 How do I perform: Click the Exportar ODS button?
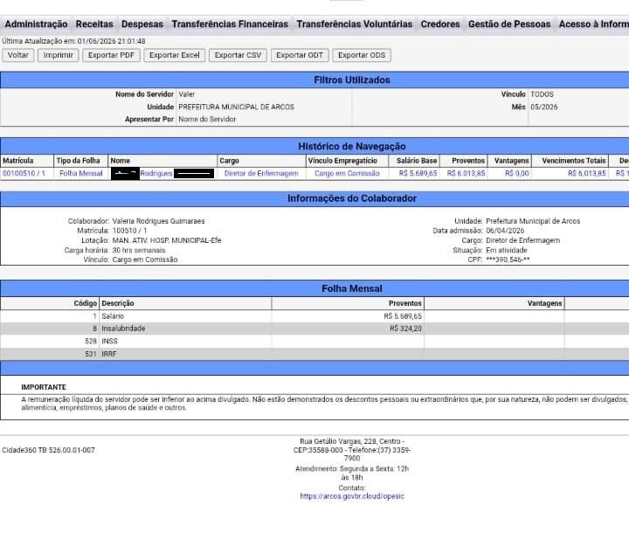pyautogui.click(x=362, y=55)
